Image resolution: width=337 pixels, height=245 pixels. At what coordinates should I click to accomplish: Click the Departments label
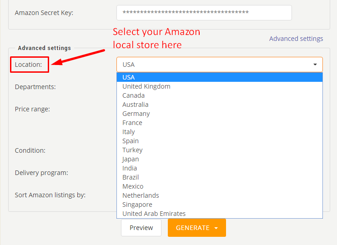[35, 87]
